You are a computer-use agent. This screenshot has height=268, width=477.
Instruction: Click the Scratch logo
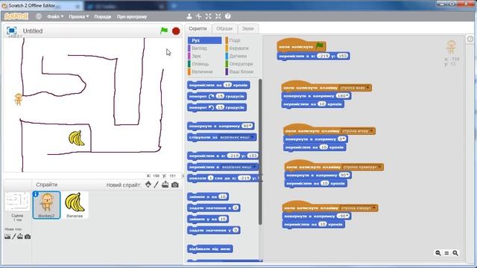16,16
